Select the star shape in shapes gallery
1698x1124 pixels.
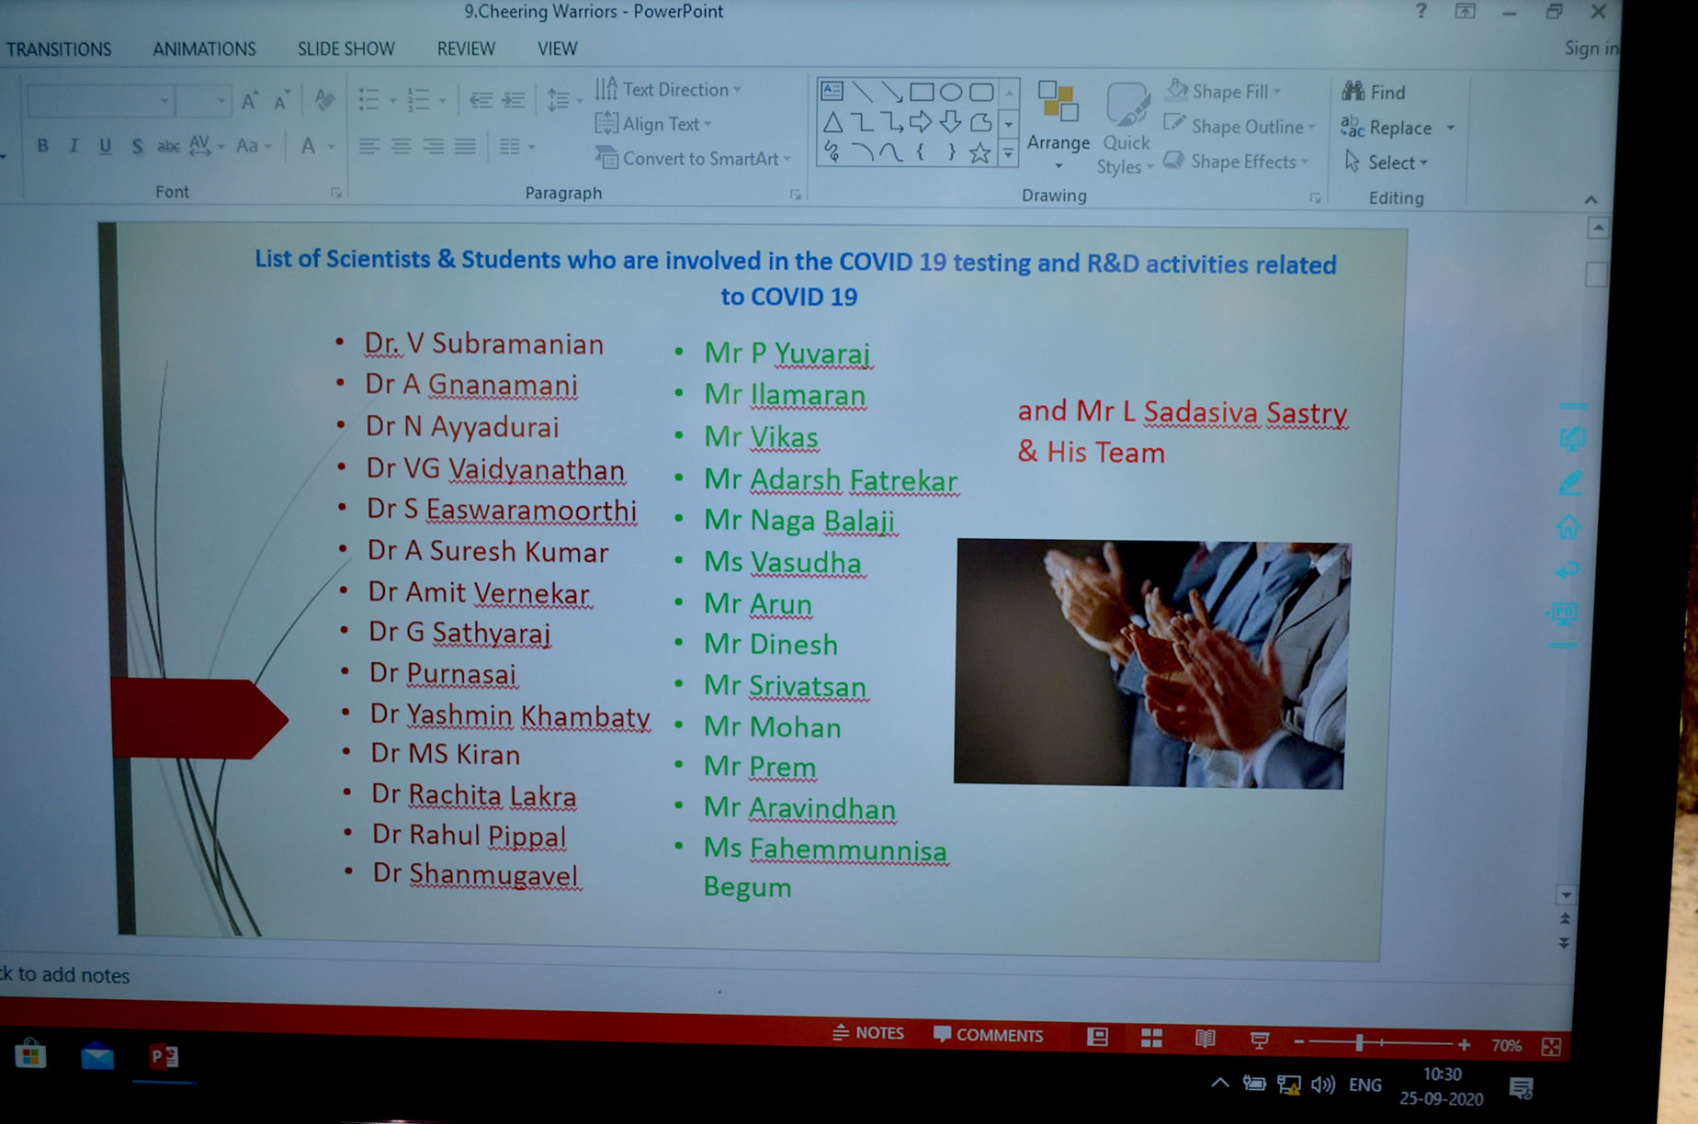tap(979, 153)
